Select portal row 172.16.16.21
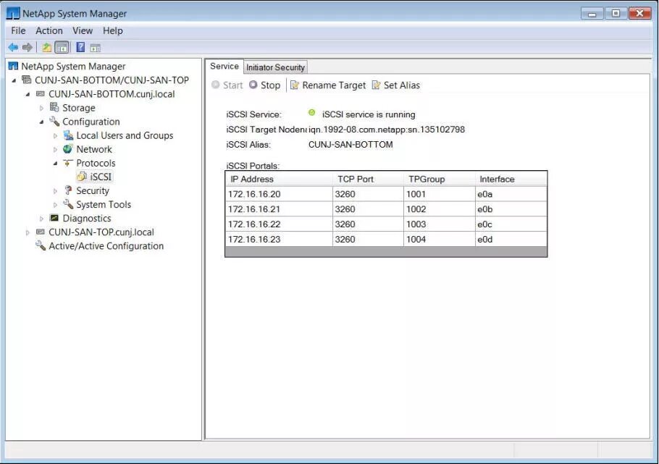659x464 pixels. [386, 209]
